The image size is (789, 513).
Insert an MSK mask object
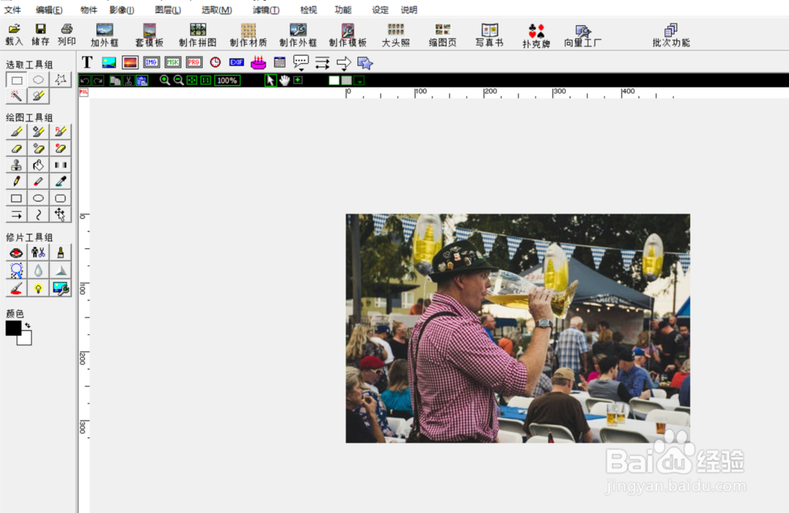(173, 62)
